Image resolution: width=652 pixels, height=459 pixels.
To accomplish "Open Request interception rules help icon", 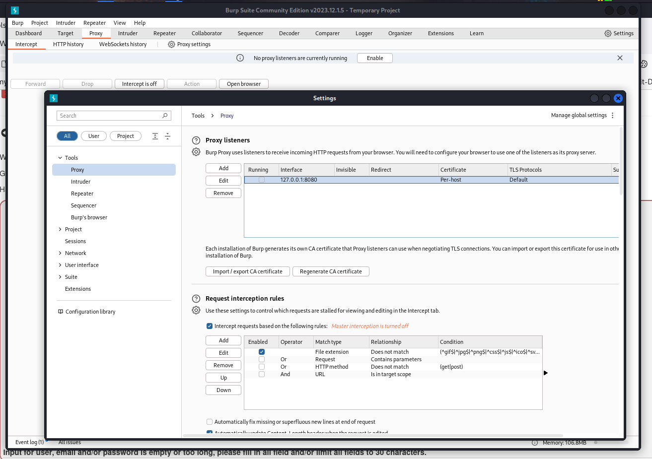I will [196, 299].
